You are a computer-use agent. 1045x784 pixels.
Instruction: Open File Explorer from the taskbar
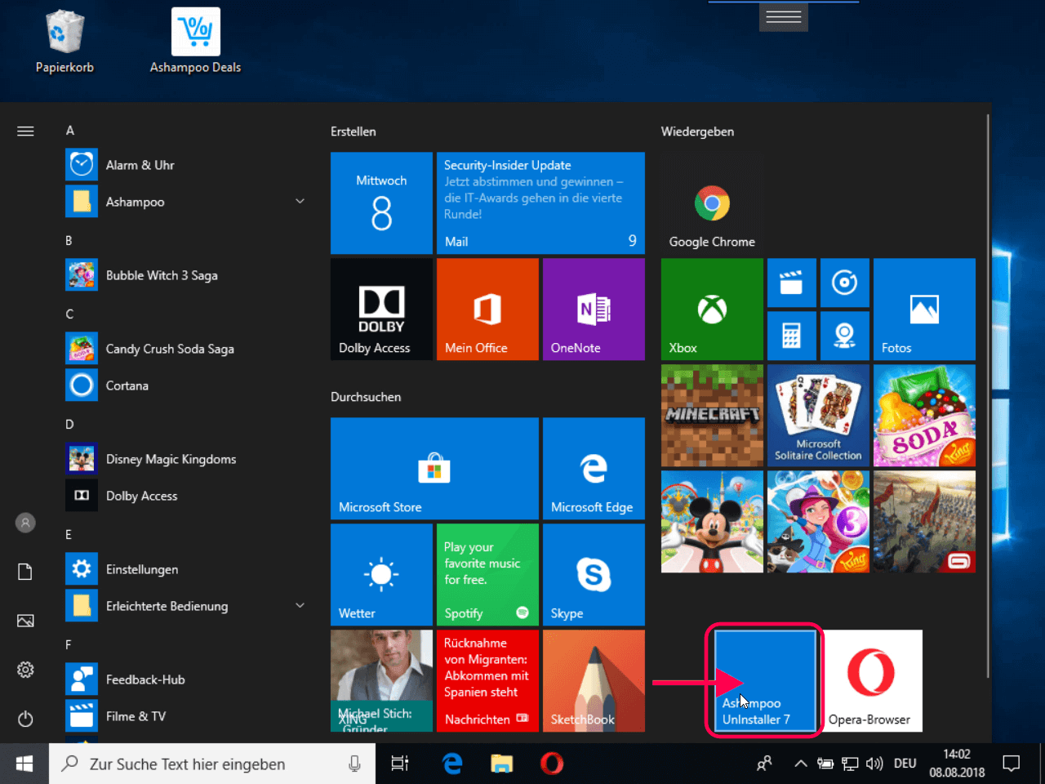coord(501,764)
